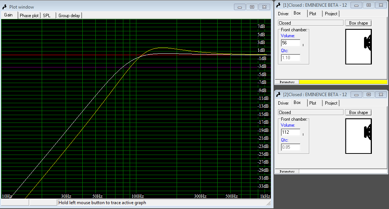The image size is (389, 209).
Task: Click the Qtc label in project [2]
Action: (x=285, y=140)
